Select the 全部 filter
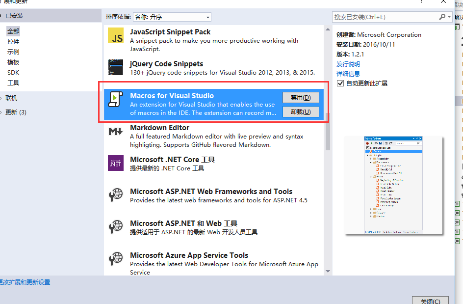463x304 pixels. (13, 31)
